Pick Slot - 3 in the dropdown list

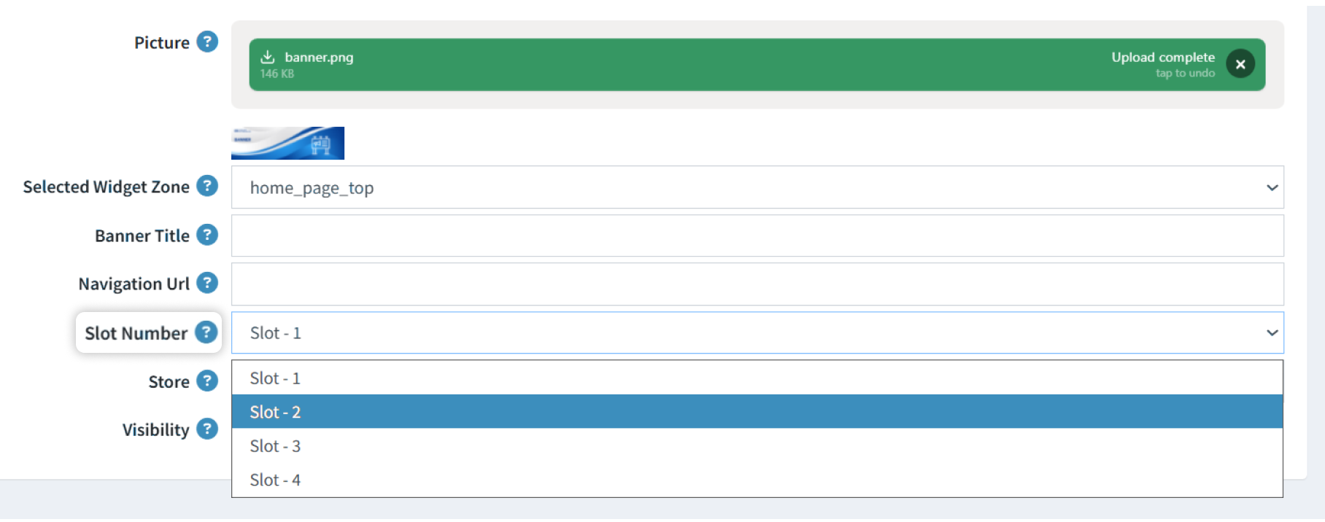click(x=757, y=445)
